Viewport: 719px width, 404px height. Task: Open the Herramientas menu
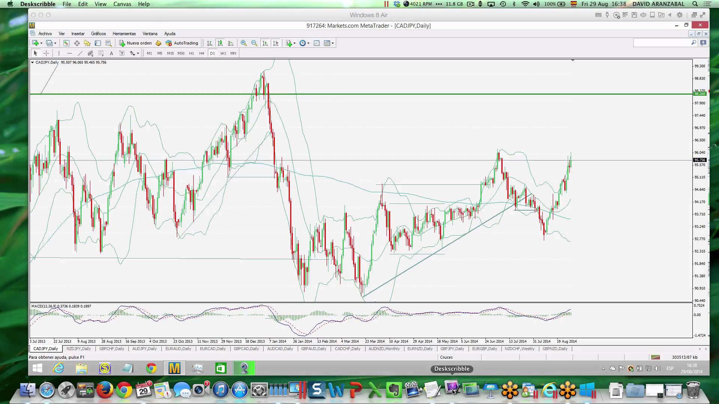[x=124, y=34]
